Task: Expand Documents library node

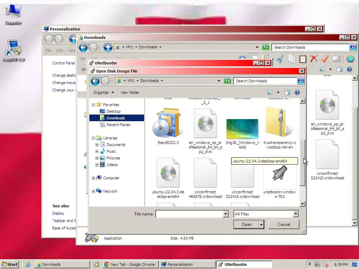Action: (97, 145)
